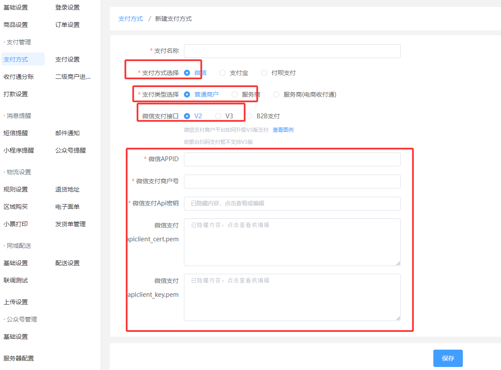
Task: Click the 保存 button
Action: [x=448, y=358]
